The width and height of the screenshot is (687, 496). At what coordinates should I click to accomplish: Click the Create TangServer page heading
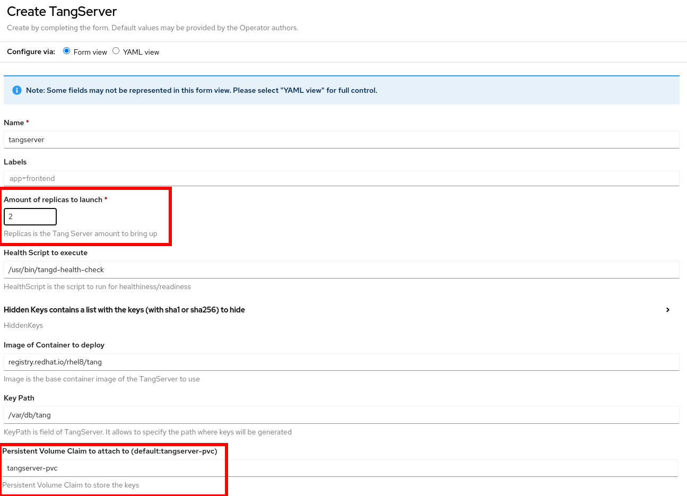tap(62, 11)
